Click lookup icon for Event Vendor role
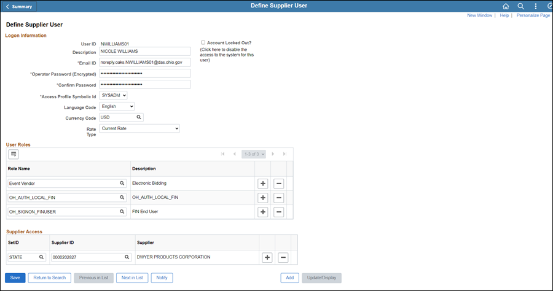553x291 pixels. coord(122,183)
